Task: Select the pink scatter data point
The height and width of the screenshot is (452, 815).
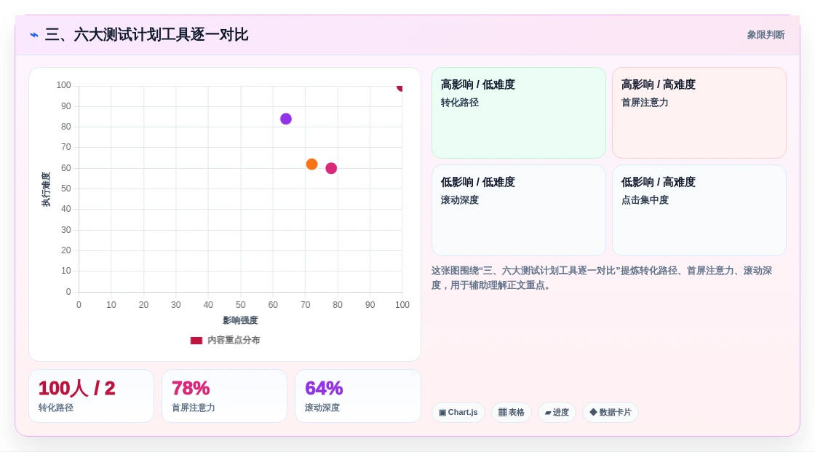Action: (331, 169)
